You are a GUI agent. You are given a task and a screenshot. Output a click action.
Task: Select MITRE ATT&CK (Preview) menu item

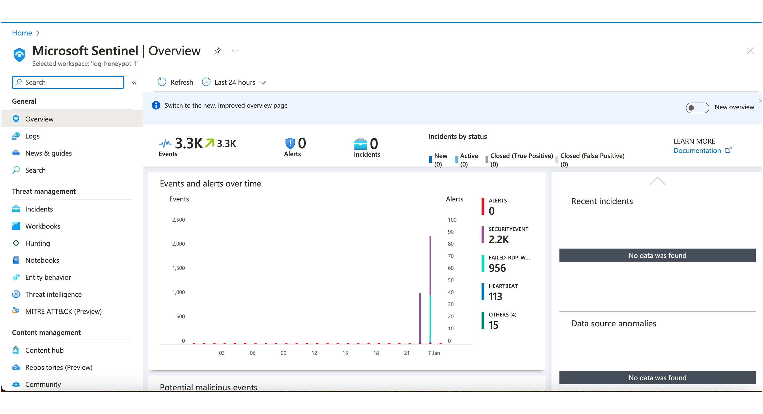63,311
